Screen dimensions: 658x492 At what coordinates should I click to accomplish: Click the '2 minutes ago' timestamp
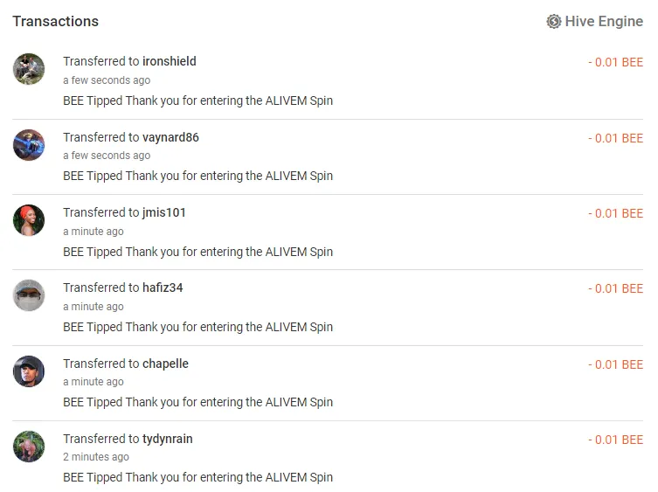(x=95, y=457)
